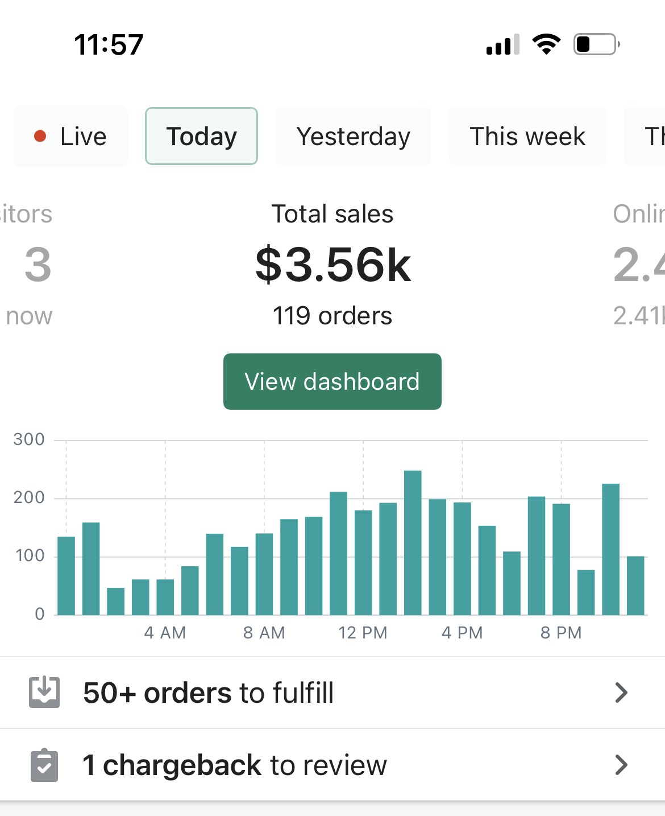The image size is (665, 816).
Task: Tap the Wi-Fi status icon
Action: 546,44
